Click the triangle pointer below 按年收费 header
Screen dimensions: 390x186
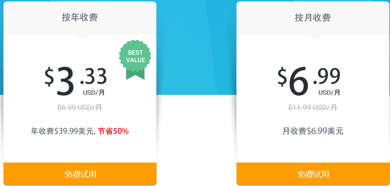point(82,36)
